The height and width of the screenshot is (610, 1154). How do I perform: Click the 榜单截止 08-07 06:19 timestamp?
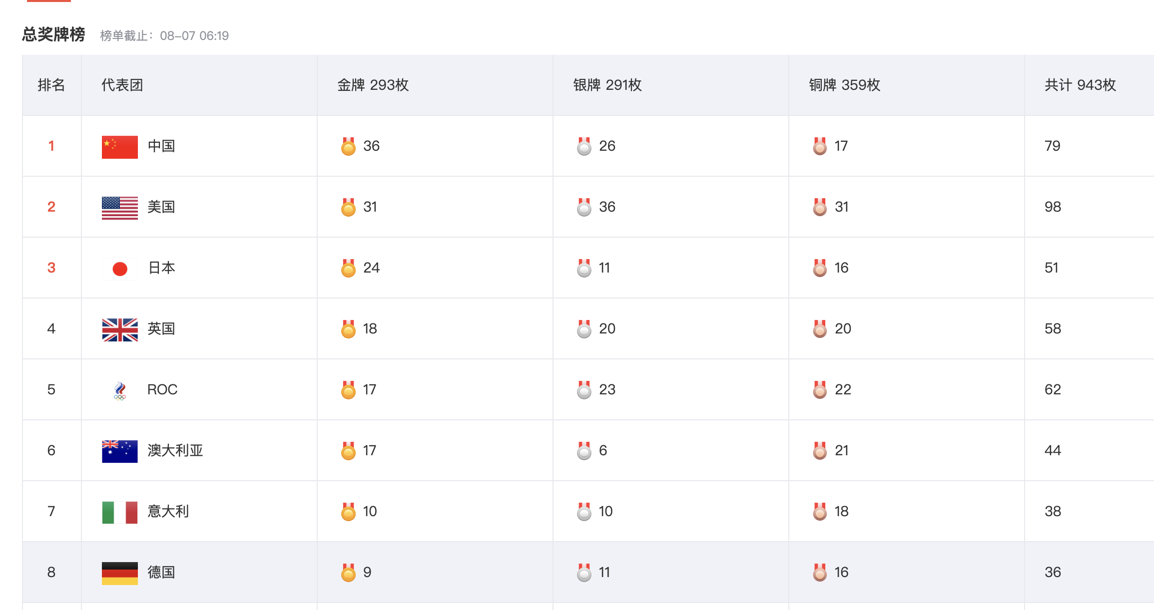pyautogui.click(x=164, y=36)
